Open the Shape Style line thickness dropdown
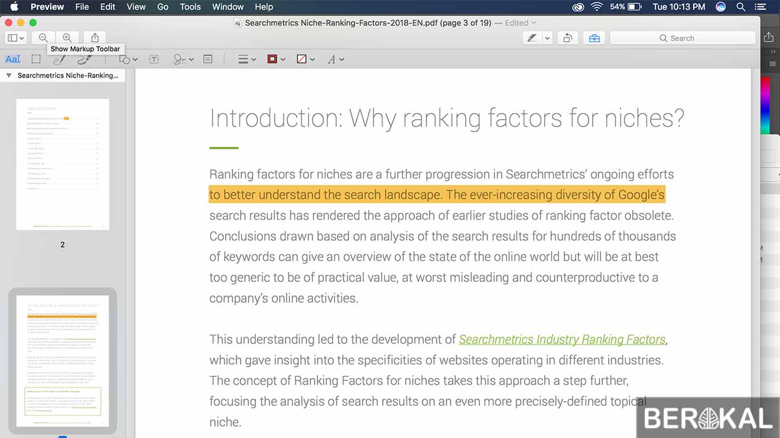 point(247,59)
